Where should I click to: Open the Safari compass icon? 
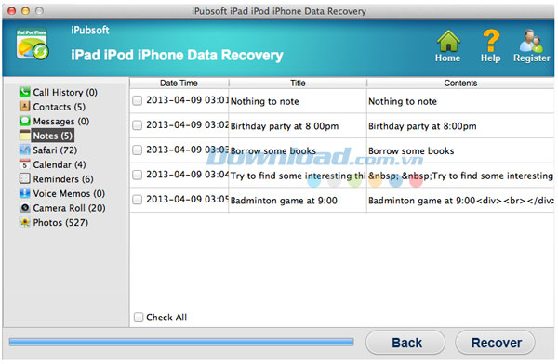point(24,149)
